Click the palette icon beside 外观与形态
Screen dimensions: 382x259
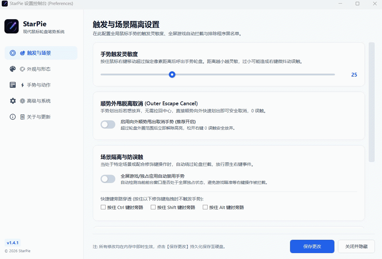(x=13, y=69)
